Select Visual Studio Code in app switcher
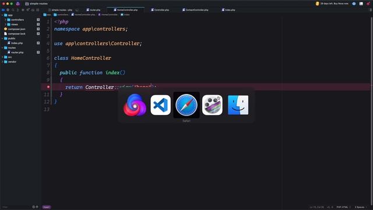This screenshot has height=210, width=373. pyautogui.click(x=161, y=105)
